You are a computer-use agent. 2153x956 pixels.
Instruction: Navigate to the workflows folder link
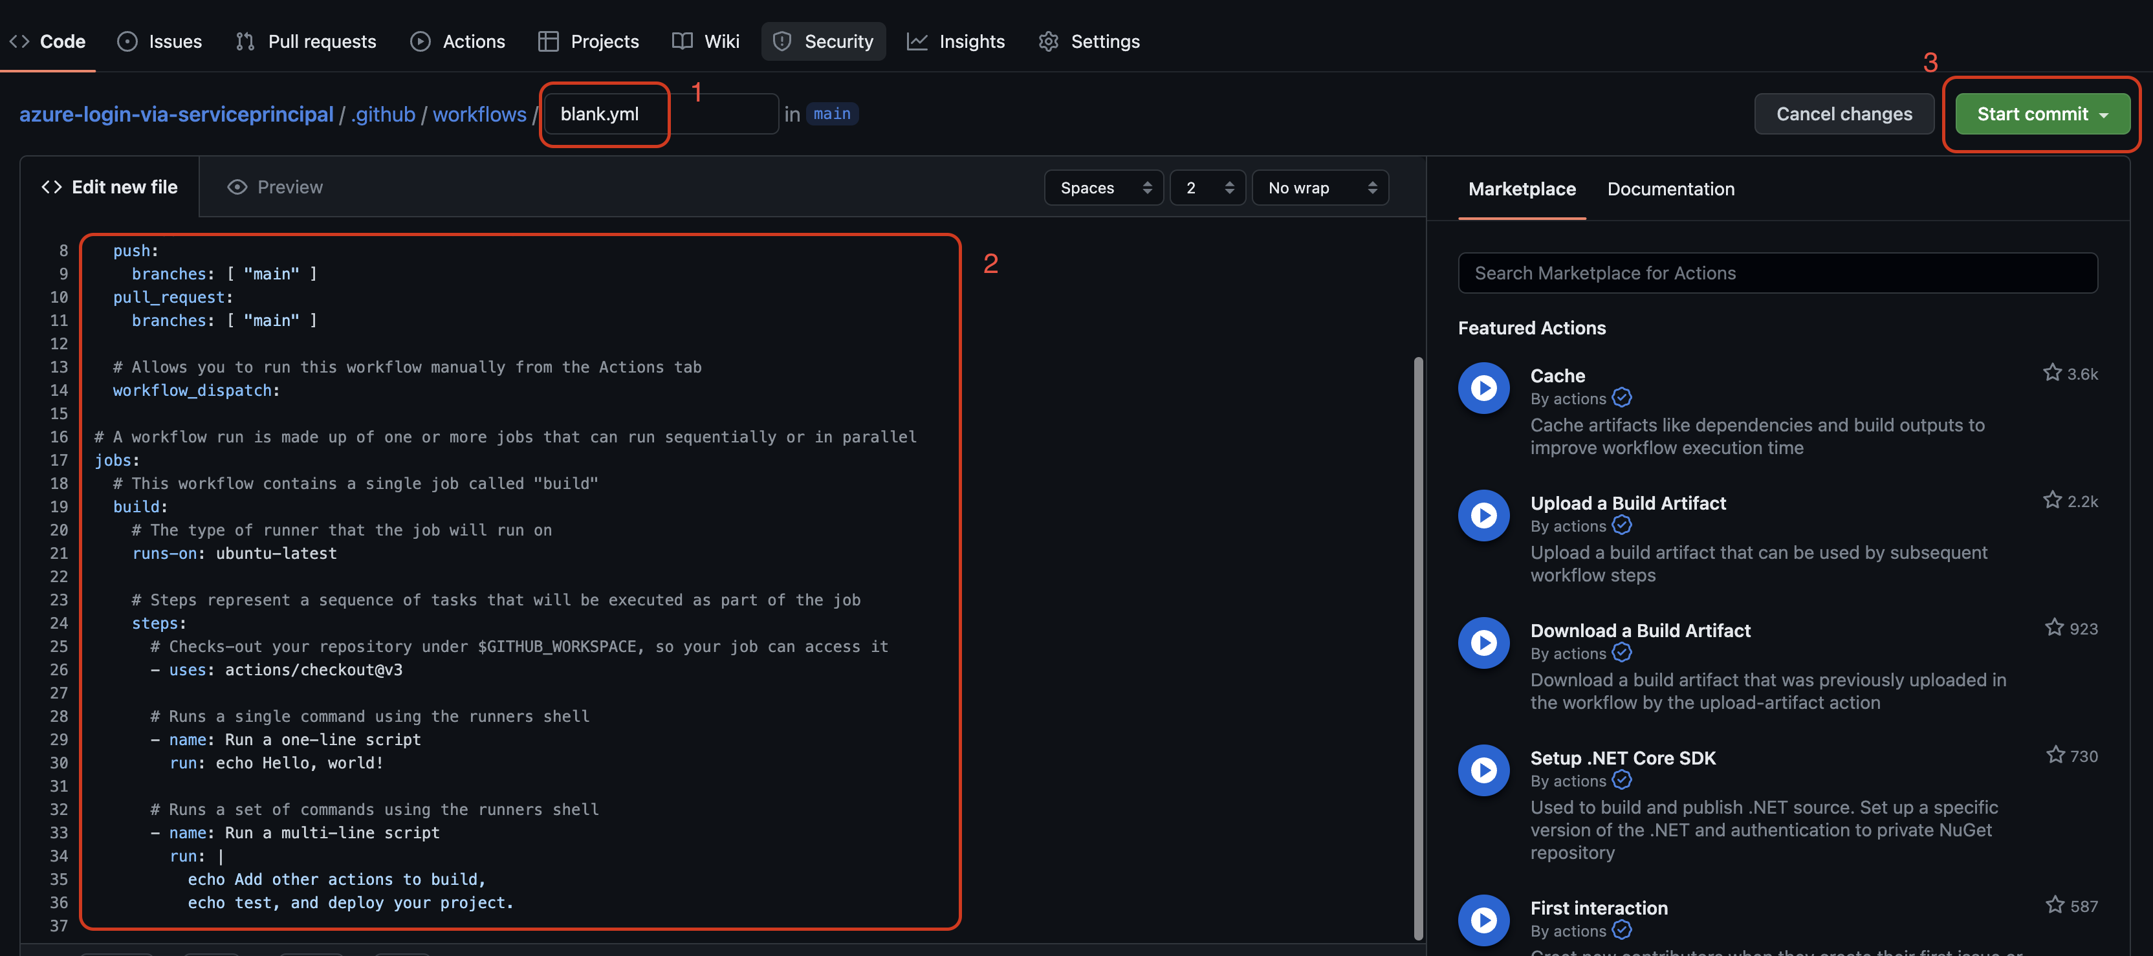tap(480, 114)
